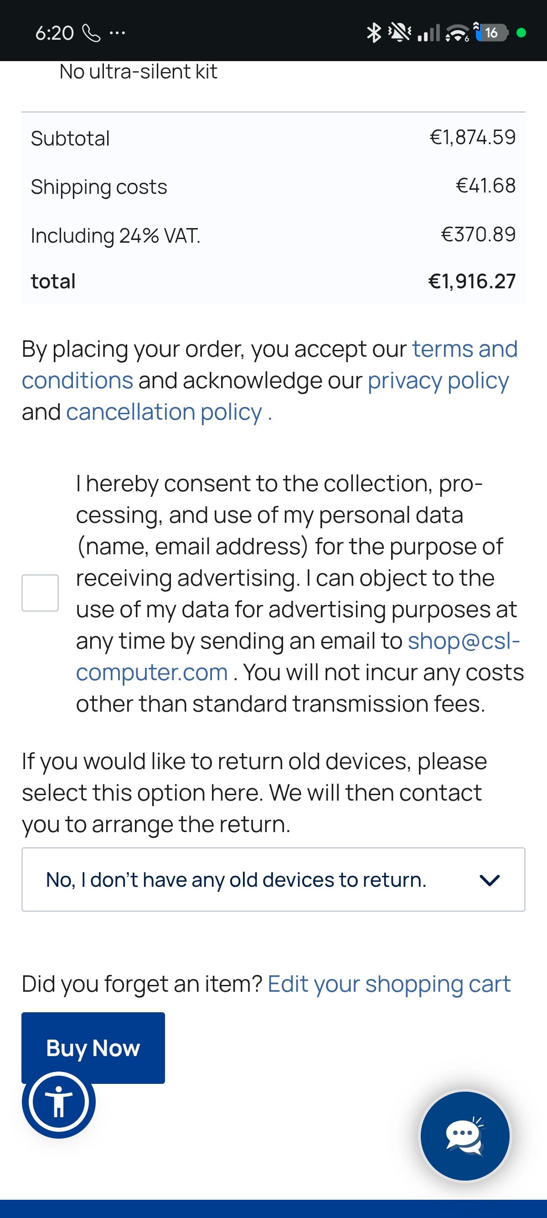
Task: Click the shop@csl-computer.com email link
Action: pyautogui.click(x=298, y=656)
